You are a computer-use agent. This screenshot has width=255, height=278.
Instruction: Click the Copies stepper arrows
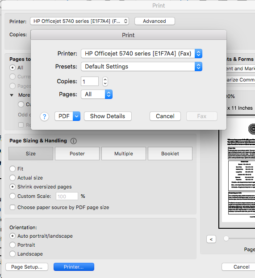tap(105, 81)
